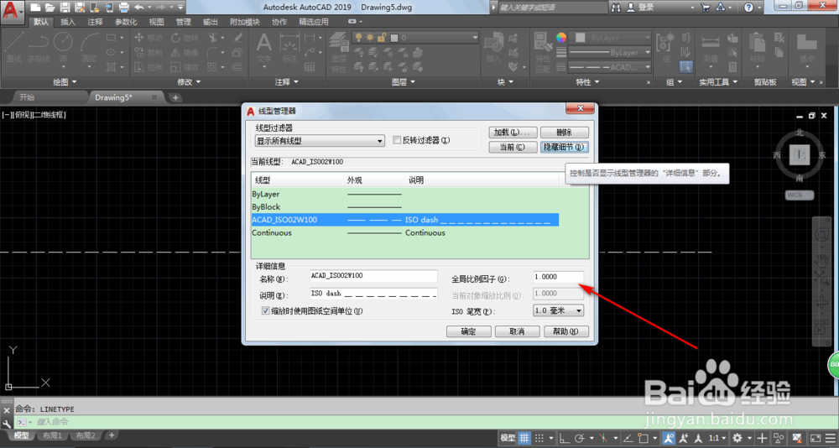The image size is (839, 448).
Task: Toggle snap mode dots in status bar
Action: (x=539, y=438)
